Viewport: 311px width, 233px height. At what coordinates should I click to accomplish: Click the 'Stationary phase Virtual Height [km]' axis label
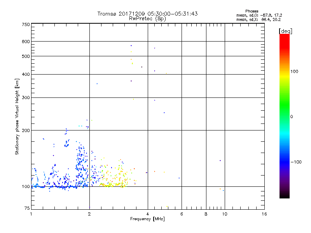coord(17,117)
